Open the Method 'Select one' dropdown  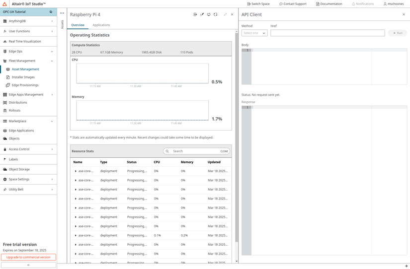tap(254, 33)
